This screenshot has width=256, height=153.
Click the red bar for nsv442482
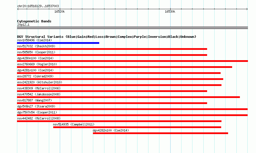coord(119,121)
